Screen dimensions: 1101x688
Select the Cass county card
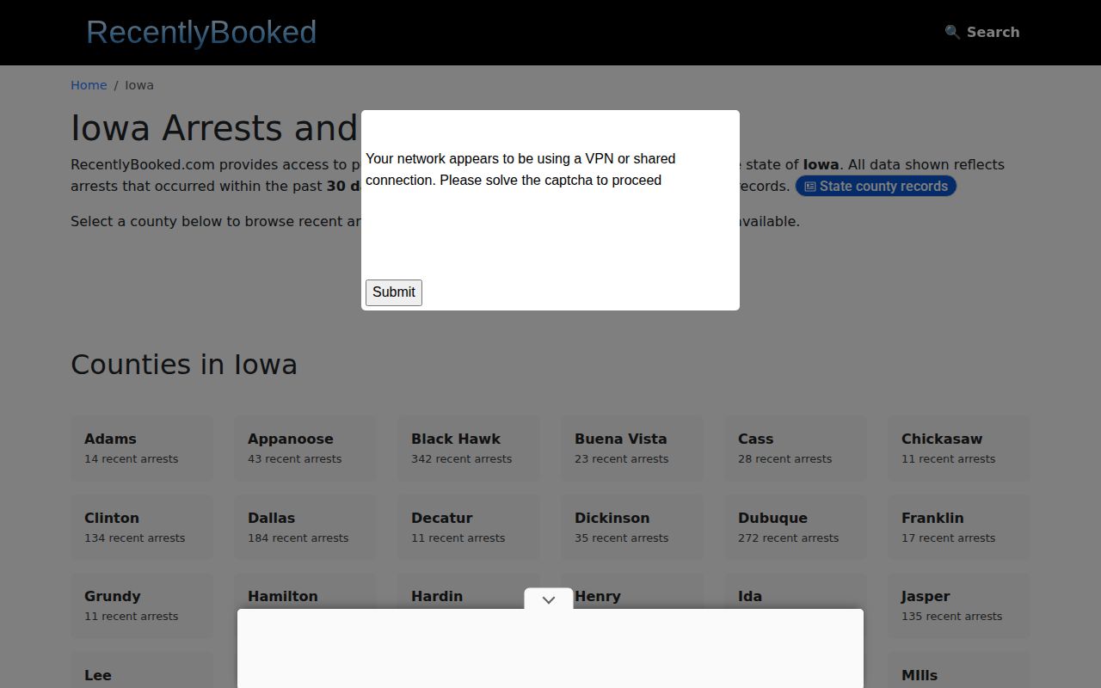(x=796, y=448)
